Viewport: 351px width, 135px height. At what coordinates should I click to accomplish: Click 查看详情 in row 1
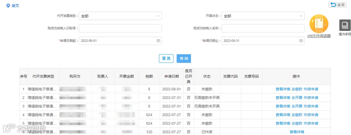[283, 89]
